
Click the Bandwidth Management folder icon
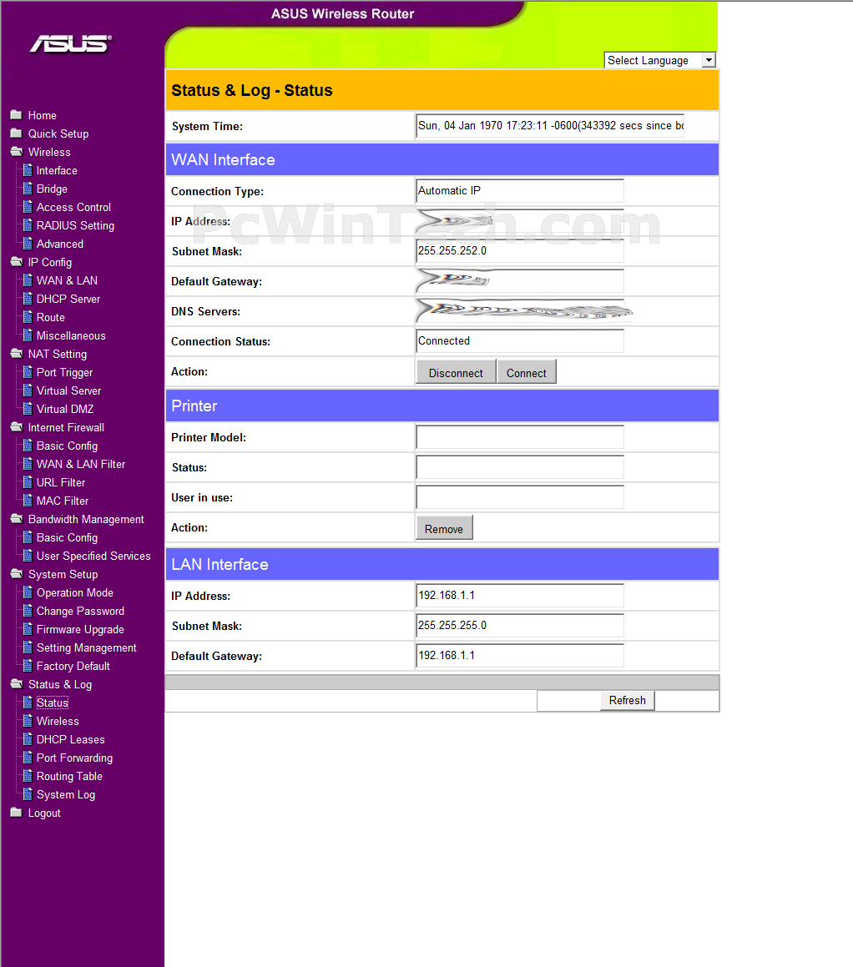17,519
